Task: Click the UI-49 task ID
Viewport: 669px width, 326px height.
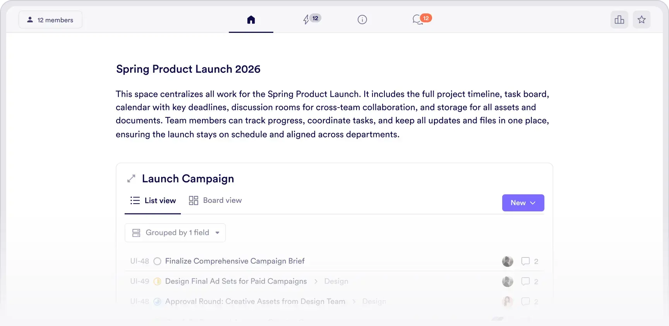Action: pyautogui.click(x=139, y=281)
